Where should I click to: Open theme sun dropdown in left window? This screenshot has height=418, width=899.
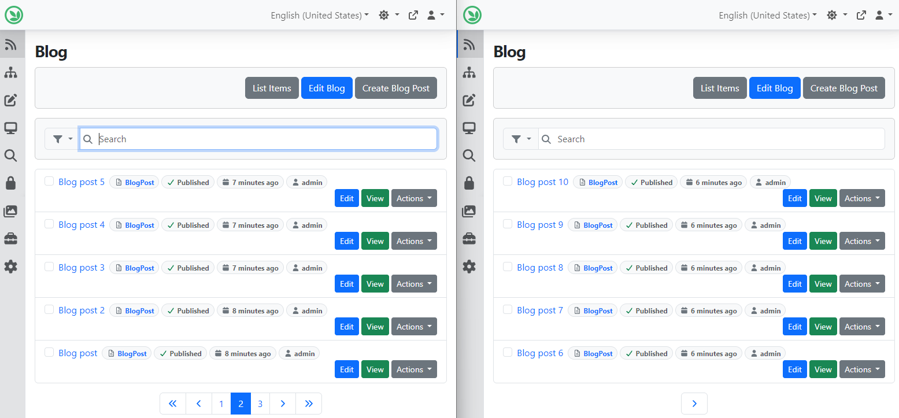pyautogui.click(x=389, y=15)
